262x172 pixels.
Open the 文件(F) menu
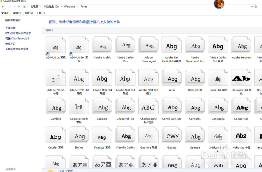click(5, 13)
